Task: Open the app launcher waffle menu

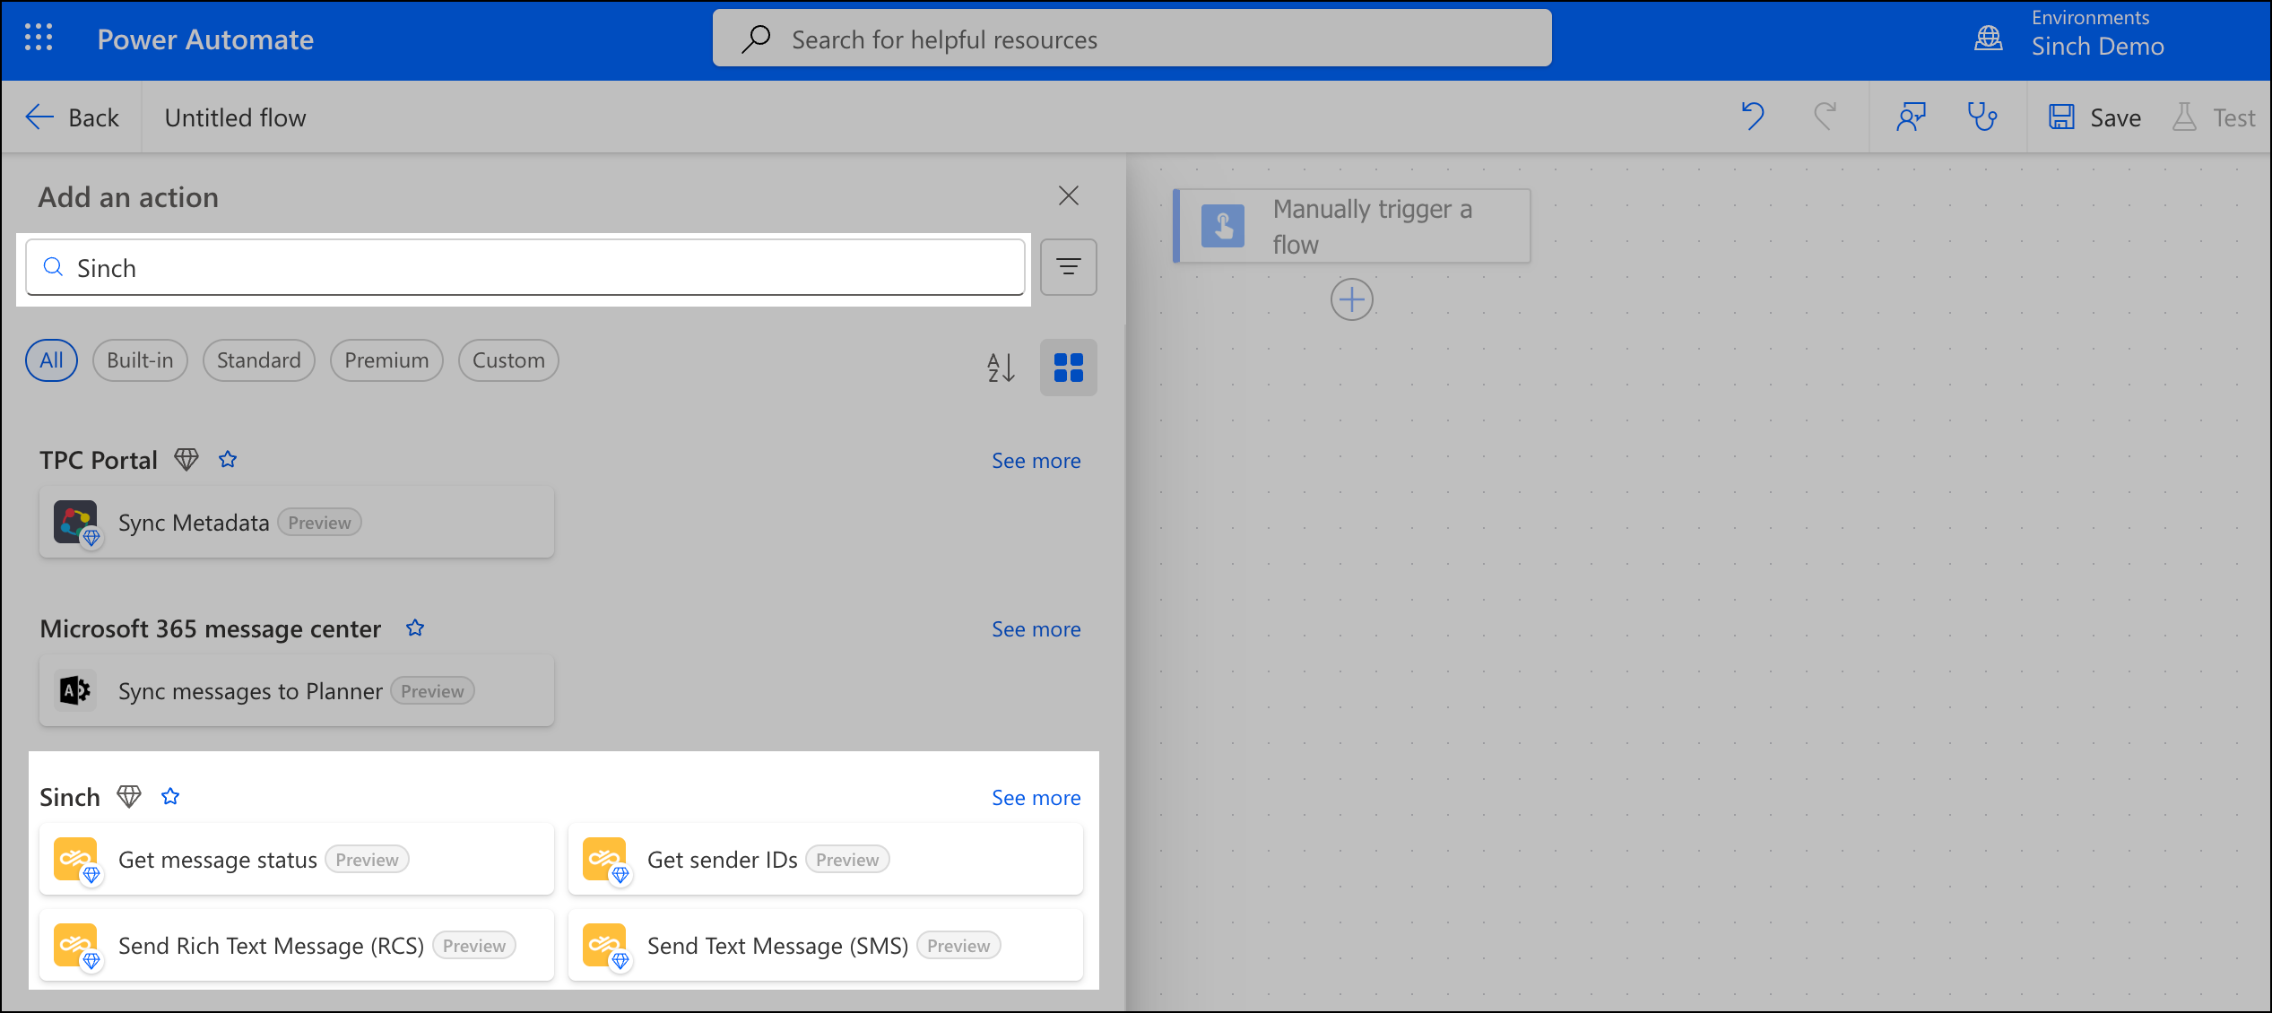Action: pyautogui.click(x=39, y=39)
